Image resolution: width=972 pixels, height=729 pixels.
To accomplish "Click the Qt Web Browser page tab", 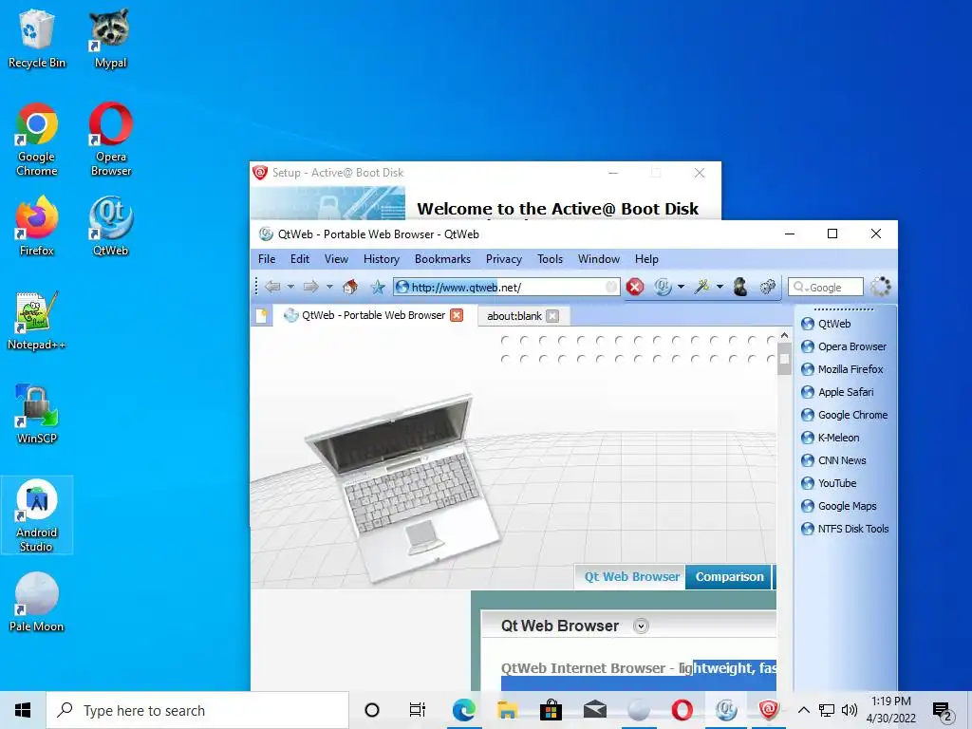I will coord(631,576).
